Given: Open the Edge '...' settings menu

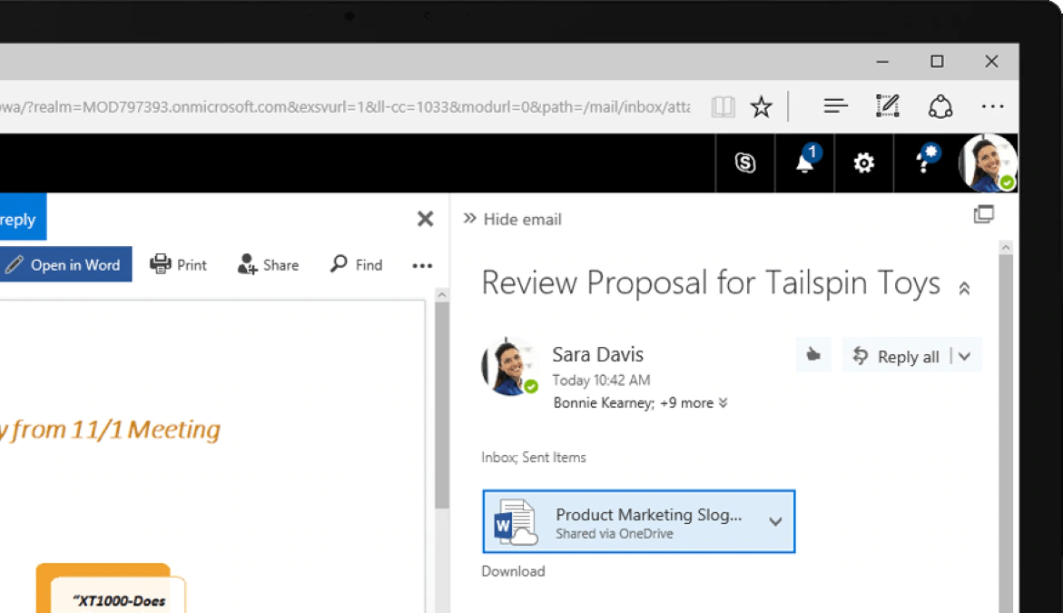Looking at the screenshot, I should tap(992, 105).
